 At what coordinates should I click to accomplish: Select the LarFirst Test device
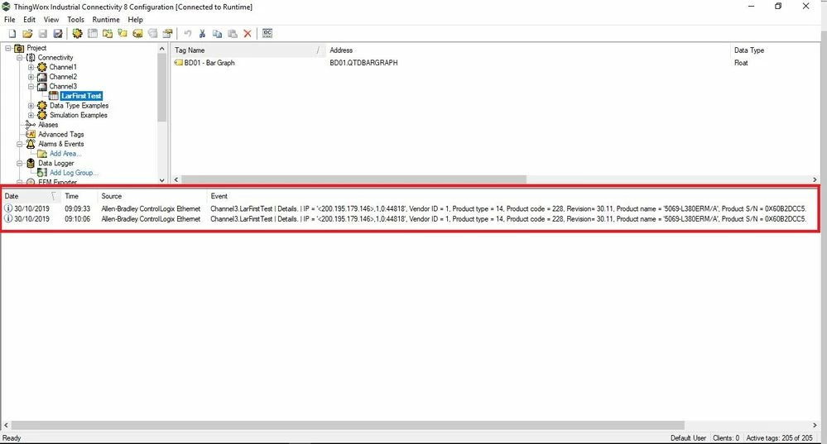pos(81,96)
